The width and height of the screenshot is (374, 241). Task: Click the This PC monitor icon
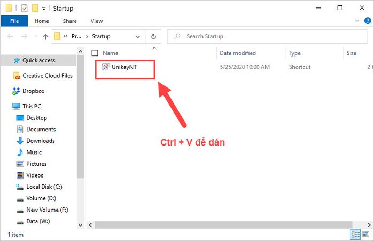tap(16, 106)
